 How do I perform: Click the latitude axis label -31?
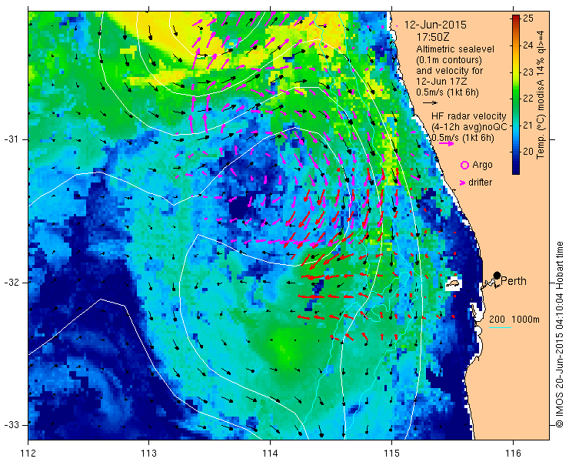[x=11, y=139]
